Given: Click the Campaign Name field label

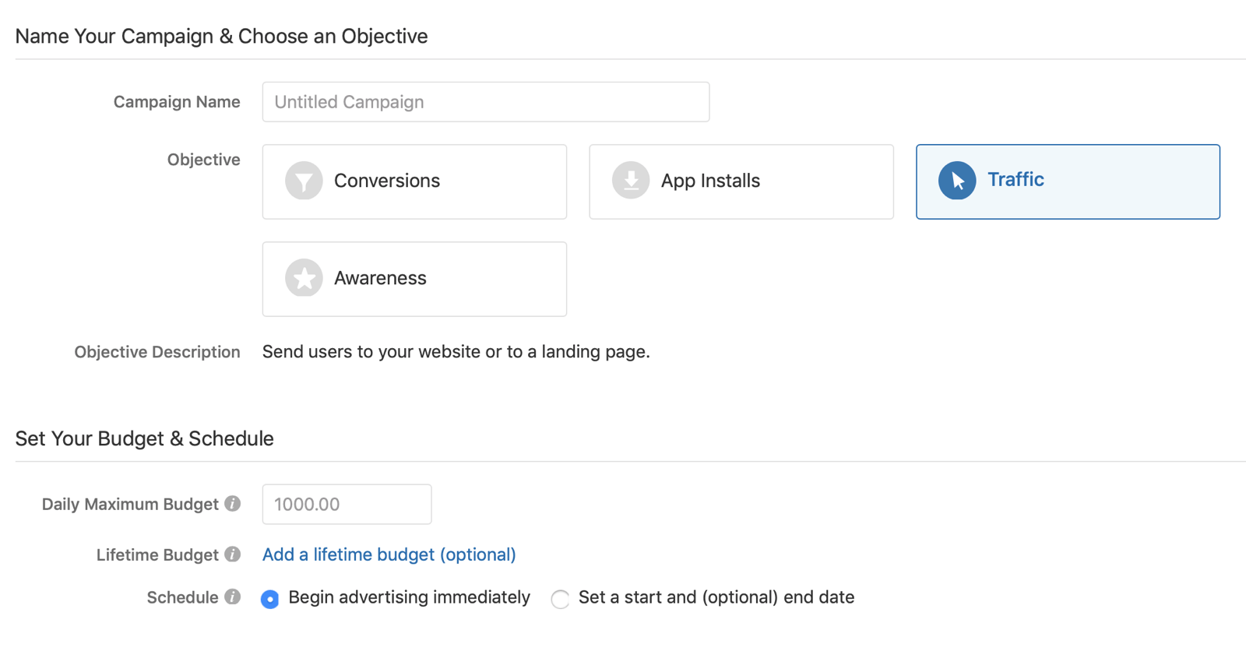Looking at the screenshot, I should pyautogui.click(x=177, y=102).
